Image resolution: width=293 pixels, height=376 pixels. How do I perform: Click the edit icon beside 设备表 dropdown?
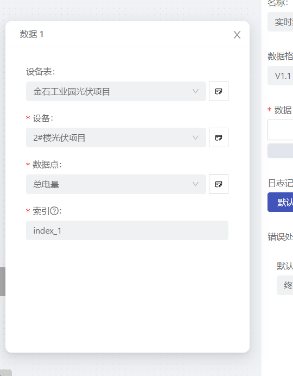point(219,91)
